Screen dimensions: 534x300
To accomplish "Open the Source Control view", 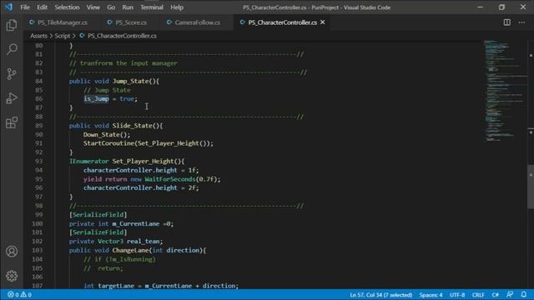I will click(12, 74).
